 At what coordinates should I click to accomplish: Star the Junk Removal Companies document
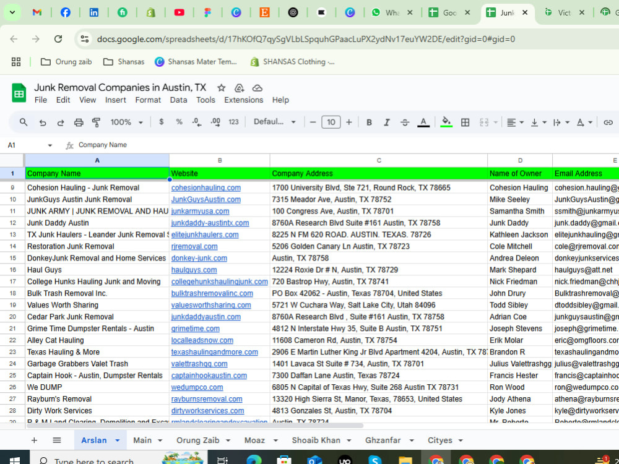click(221, 88)
